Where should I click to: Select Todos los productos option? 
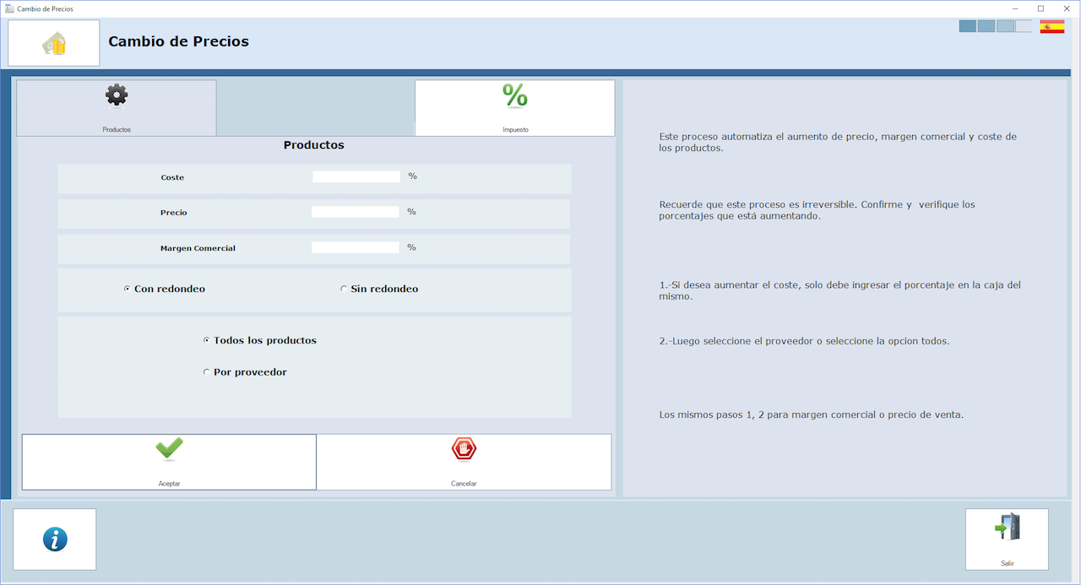(x=207, y=340)
